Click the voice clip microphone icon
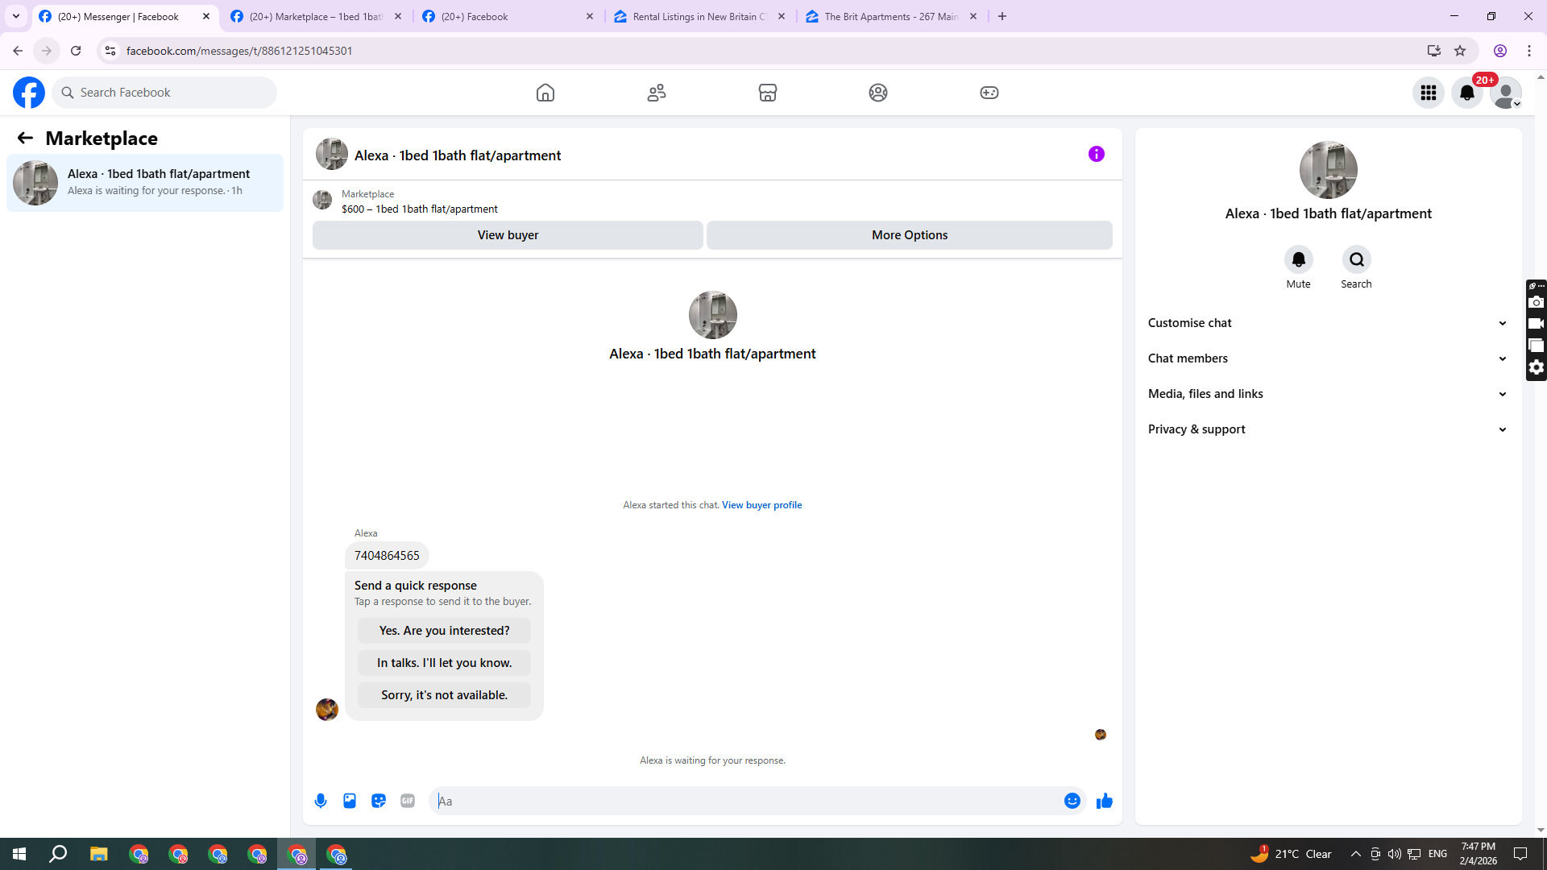1547x870 pixels. point(321,801)
